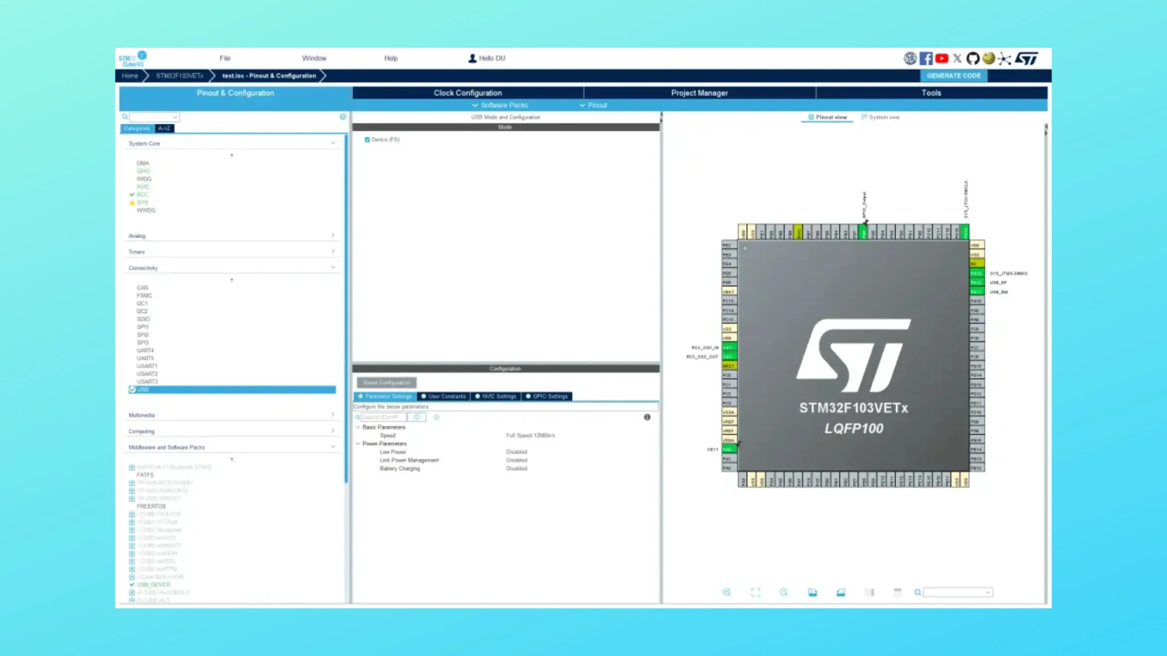
Task: Open the pin search dropdown box
Action: (x=958, y=592)
